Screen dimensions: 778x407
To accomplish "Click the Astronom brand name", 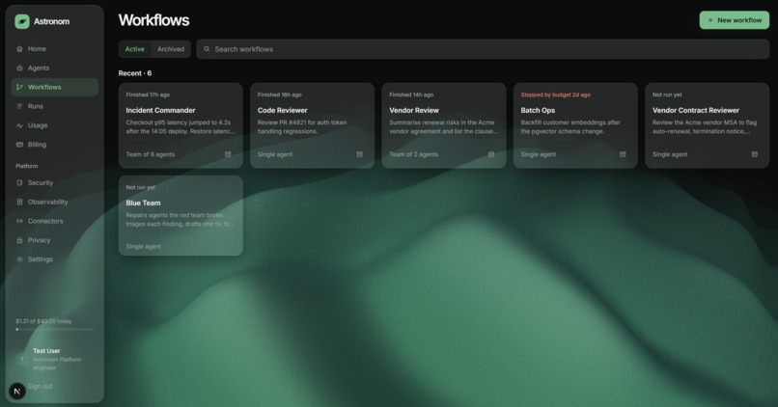I will (x=51, y=21).
